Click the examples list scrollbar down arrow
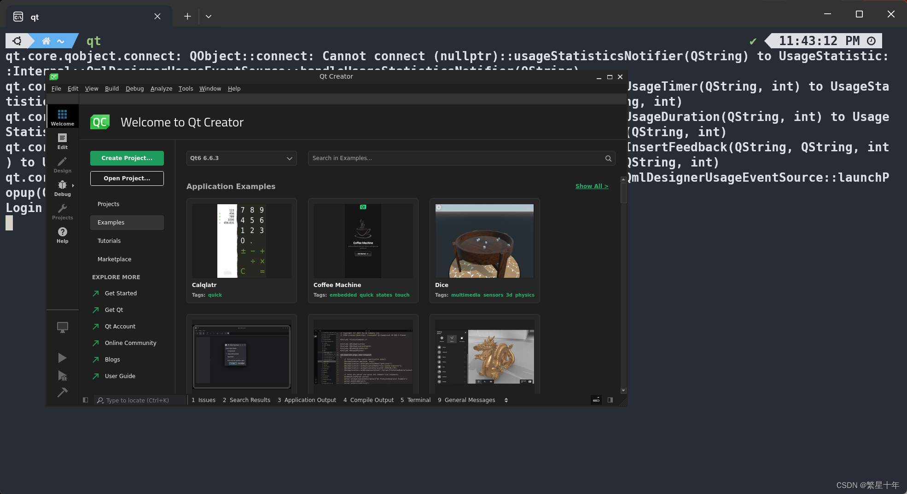This screenshot has width=907, height=494. click(x=623, y=391)
